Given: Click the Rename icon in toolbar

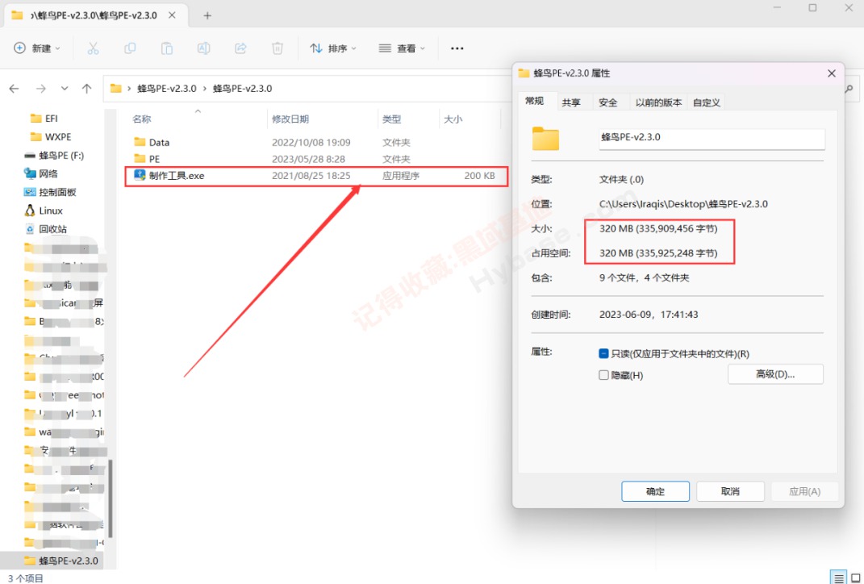Looking at the screenshot, I should [204, 48].
